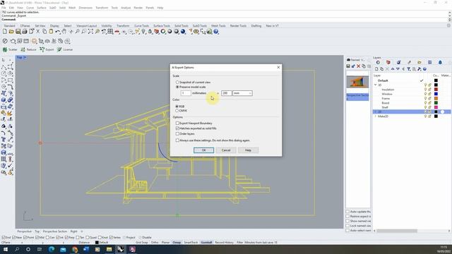Click the model scale value field showing 1
Viewport: 452px width, 254px height.
pos(186,93)
